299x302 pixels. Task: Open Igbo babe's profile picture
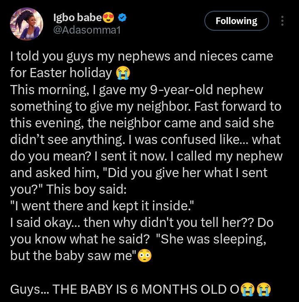click(27, 24)
